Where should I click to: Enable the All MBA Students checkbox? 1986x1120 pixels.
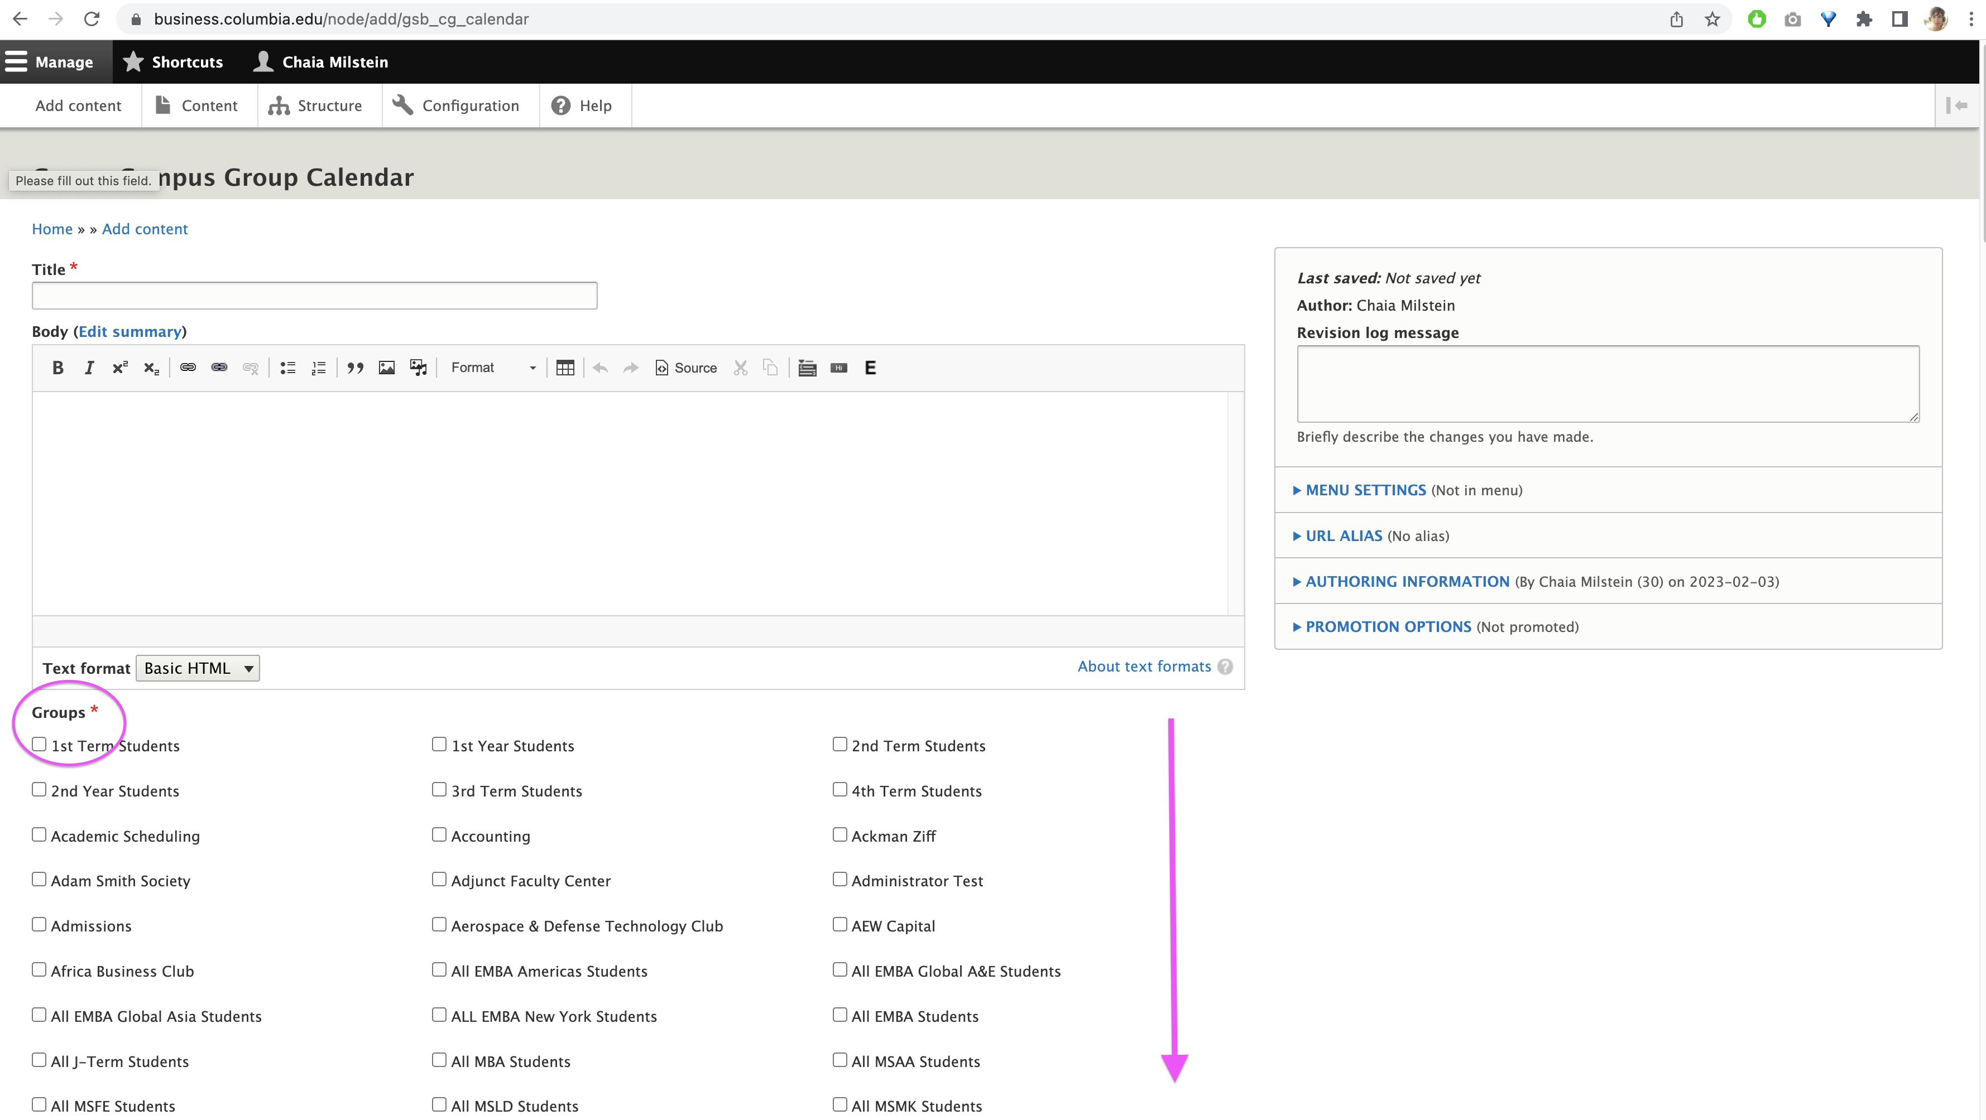pyautogui.click(x=439, y=1060)
